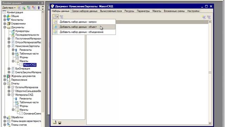Collapse the Отчеты tree node
The width and height of the screenshot is (225, 127).
5,84
